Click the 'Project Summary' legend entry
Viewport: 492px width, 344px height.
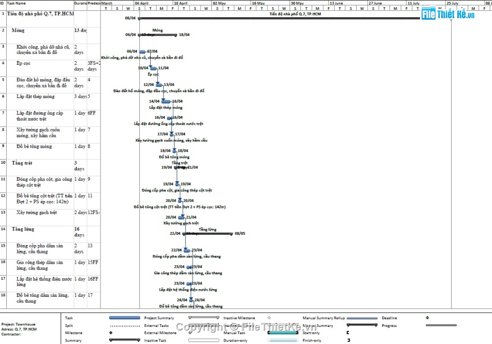pos(159,318)
